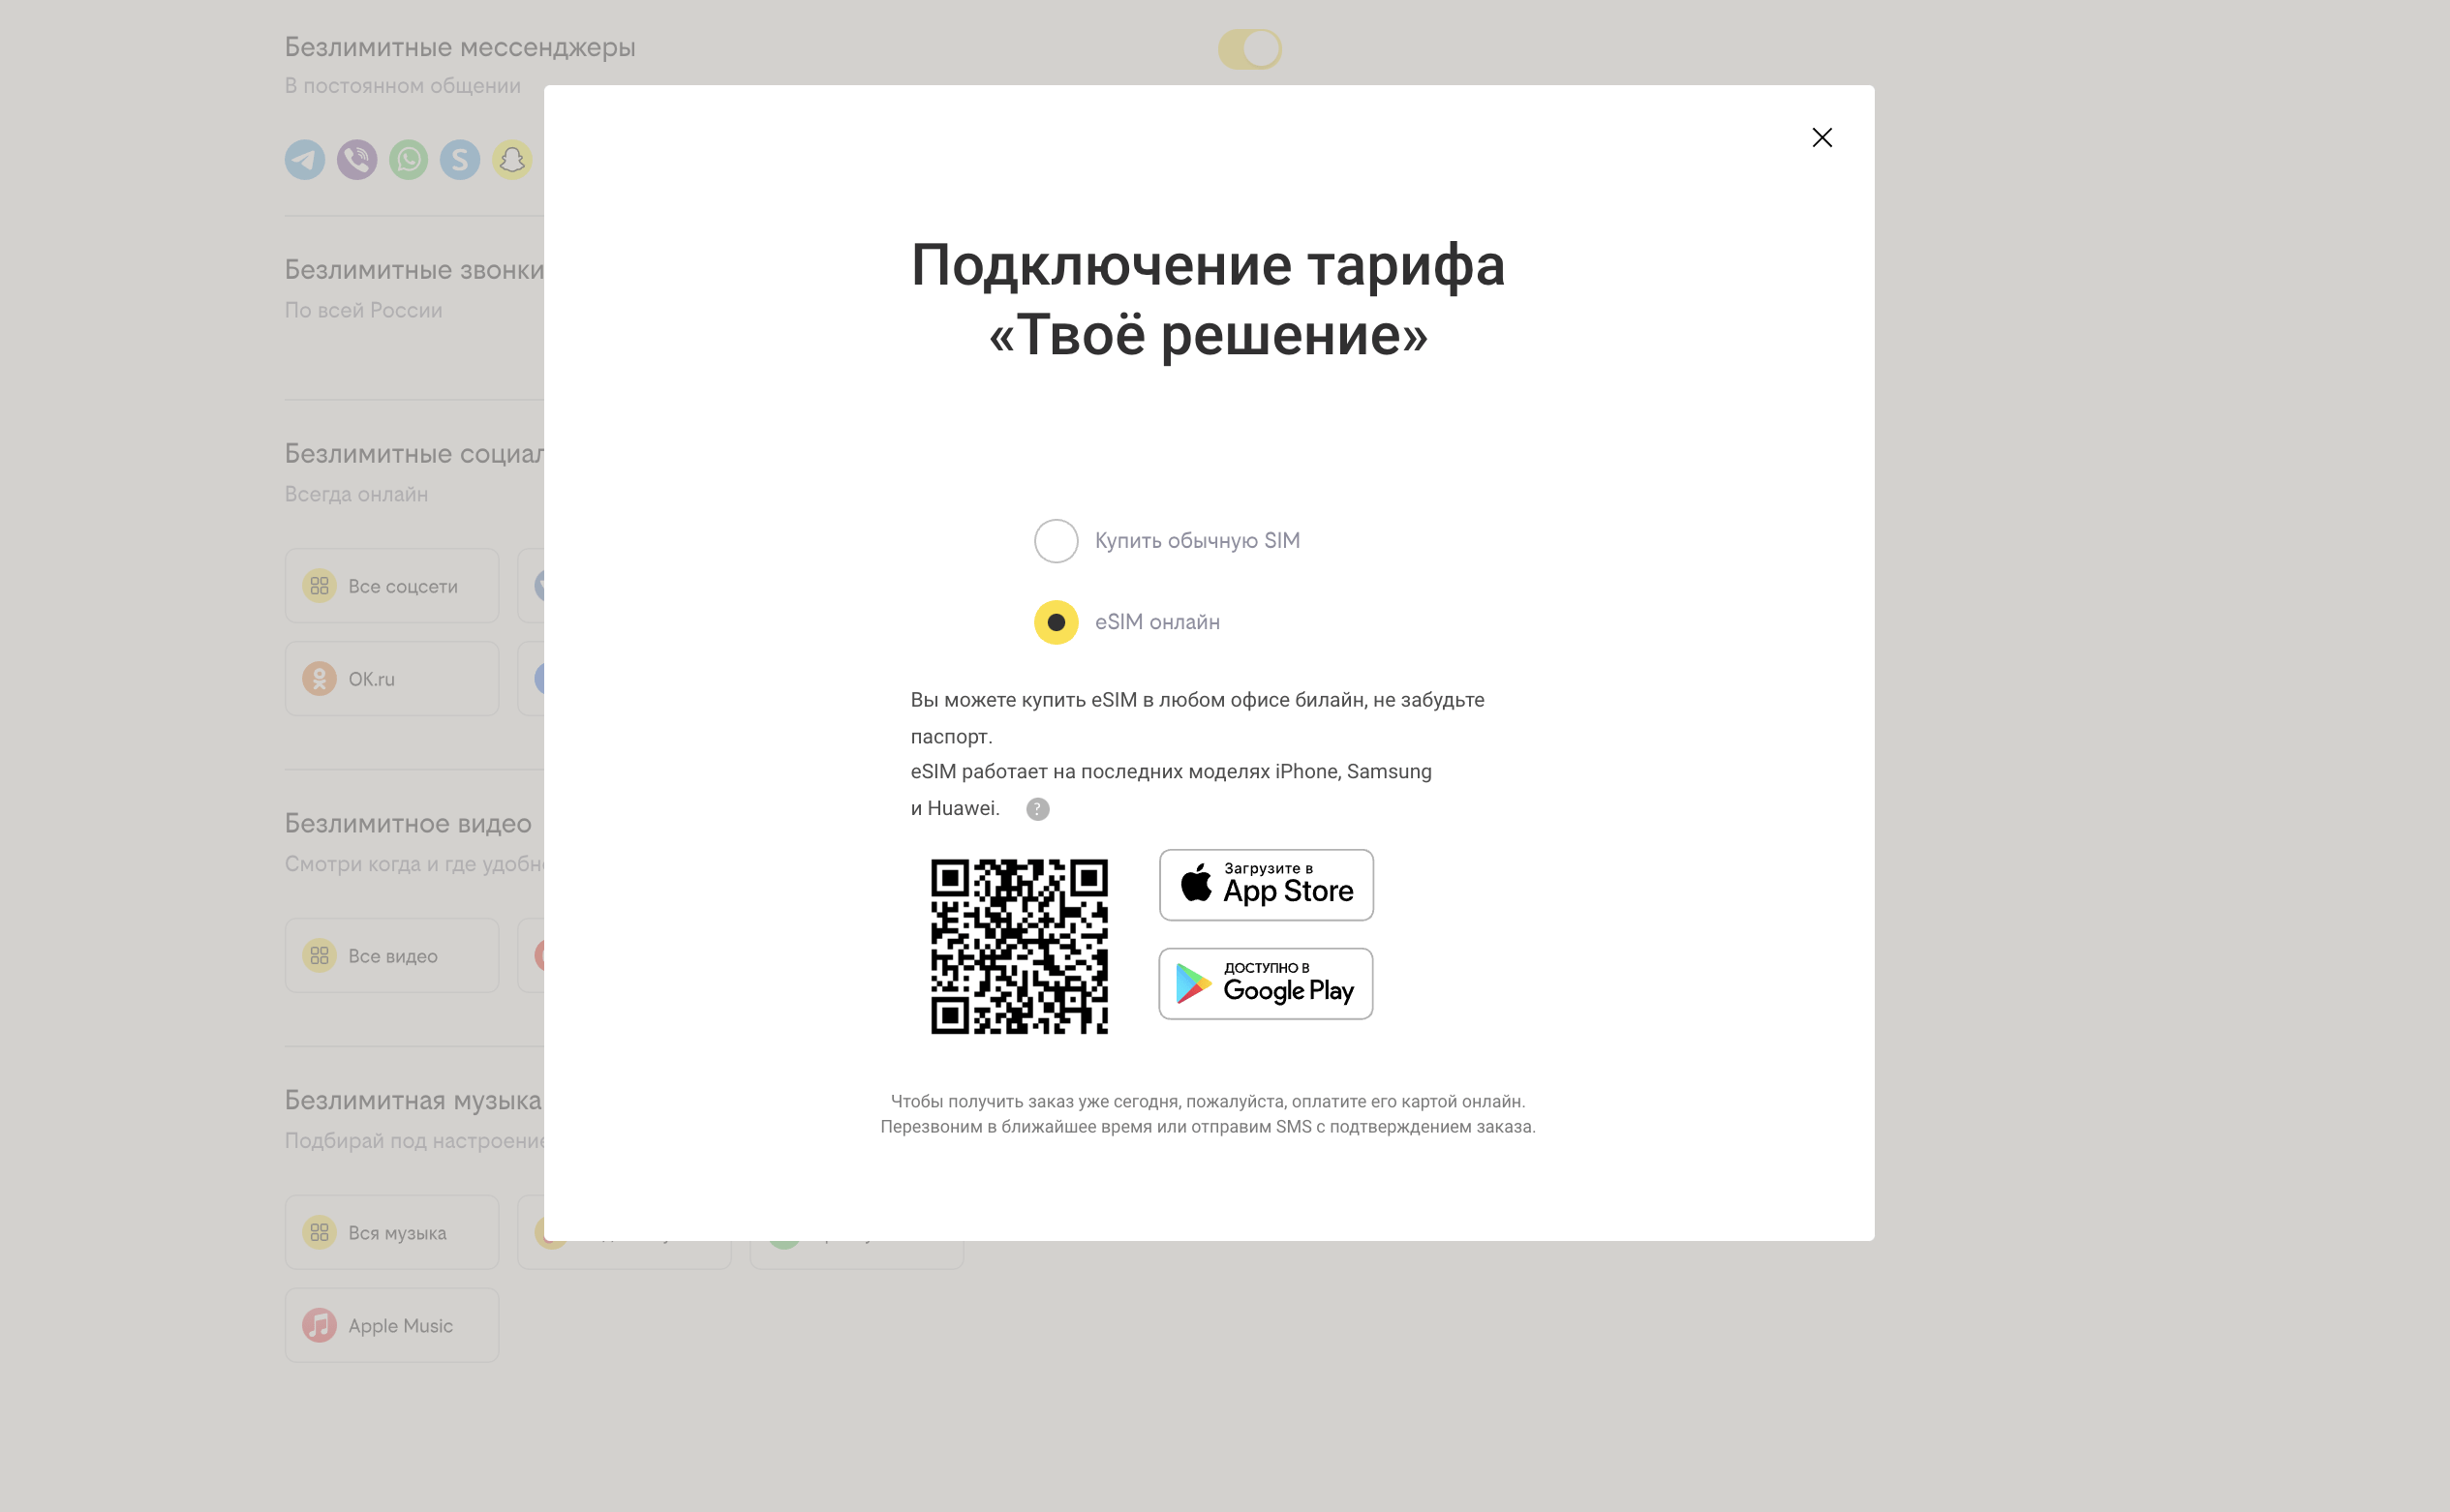Toggle безлимитные мессенджеры switch on
The image size is (2450, 1512).
pyautogui.click(x=1249, y=49)
